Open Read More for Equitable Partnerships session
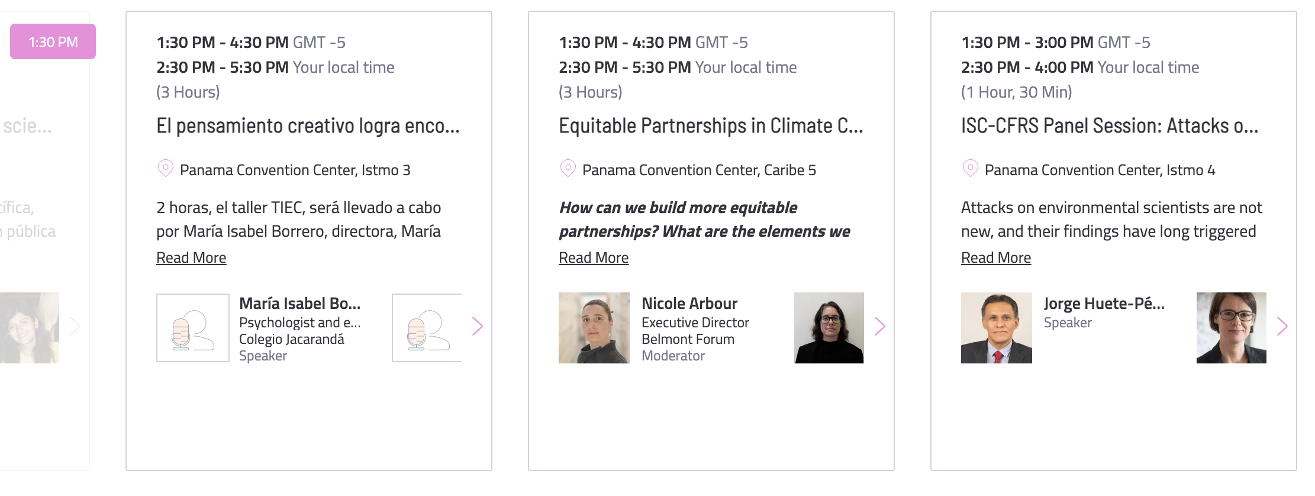Image resolution: width=1315 pixels, height=496 pixels. [x=594, y=257]
